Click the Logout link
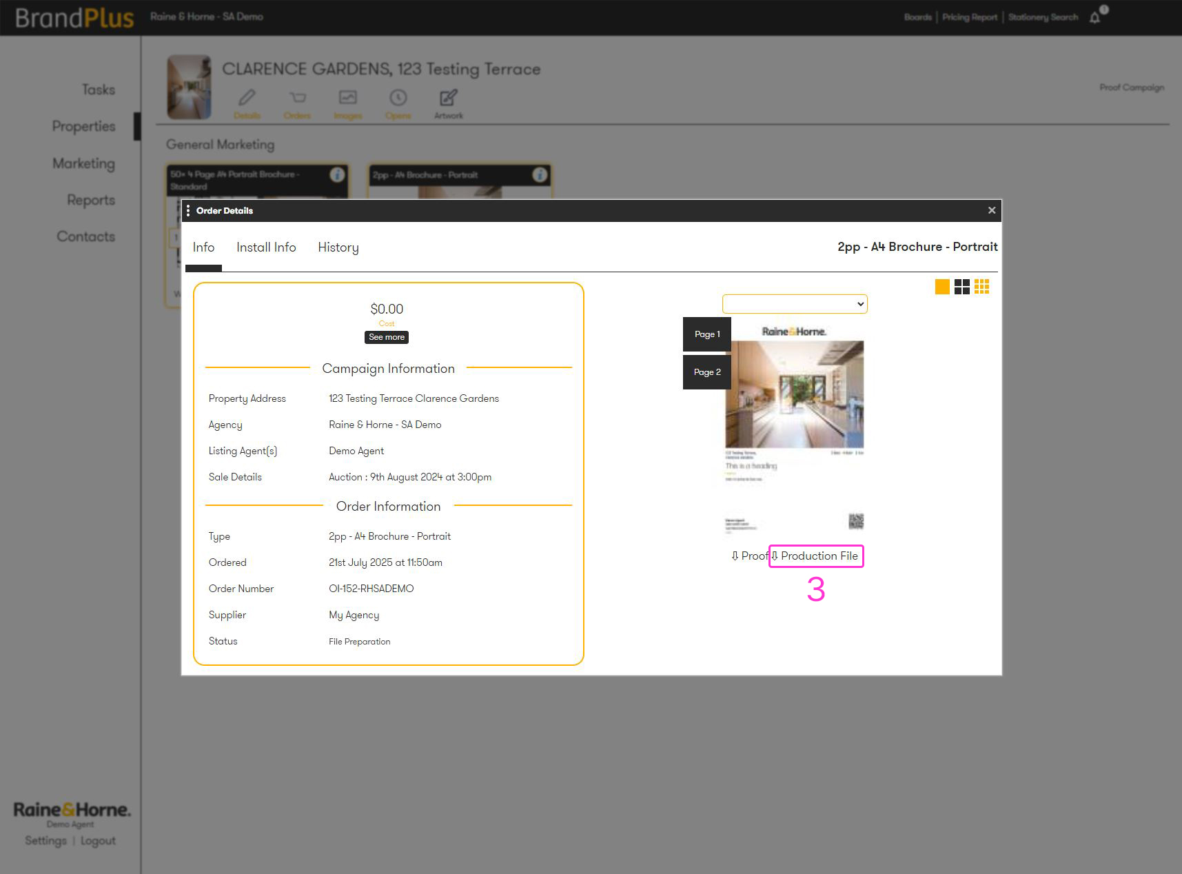 click(98, 841)
